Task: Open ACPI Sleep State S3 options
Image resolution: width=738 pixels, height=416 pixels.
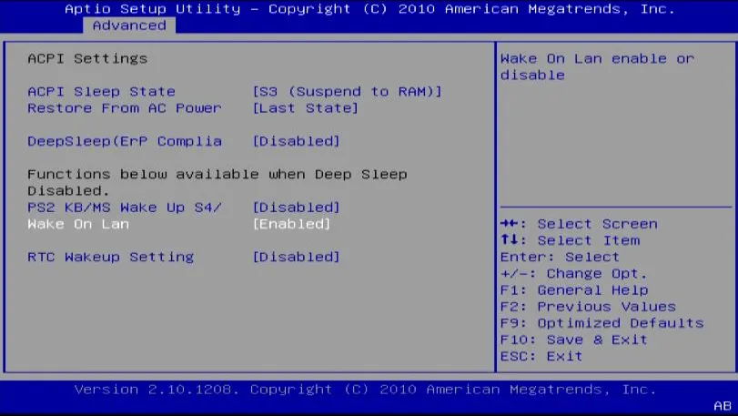Action: [347, 92]
